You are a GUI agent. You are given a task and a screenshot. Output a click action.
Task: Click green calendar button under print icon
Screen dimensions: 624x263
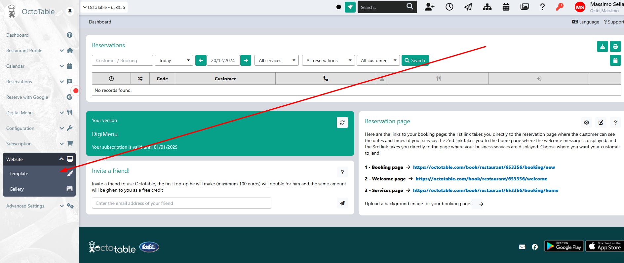pos(615,60)
